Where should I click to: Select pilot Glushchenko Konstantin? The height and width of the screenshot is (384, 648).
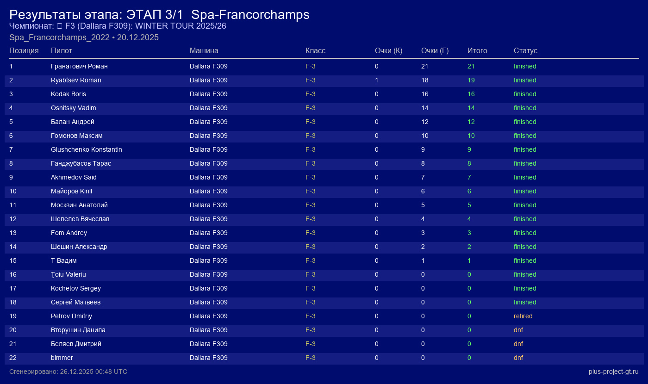click(x=87, y=149)
